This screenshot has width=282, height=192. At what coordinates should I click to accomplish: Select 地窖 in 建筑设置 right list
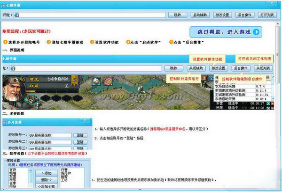pyautogui.click(x=64, y=177)
